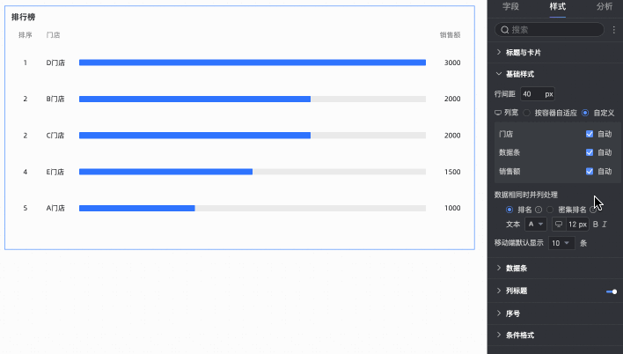
Task: Switch to the 分析 tab
Action: coord(605,6)
